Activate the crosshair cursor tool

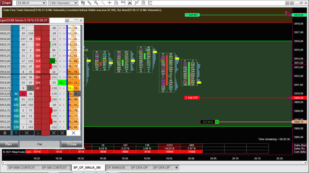coord(109,3)
